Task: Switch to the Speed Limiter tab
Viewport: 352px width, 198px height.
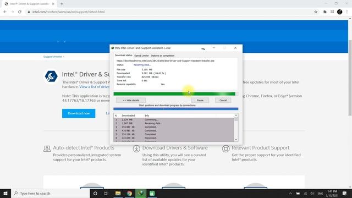Action: click(x=141, y=56)
